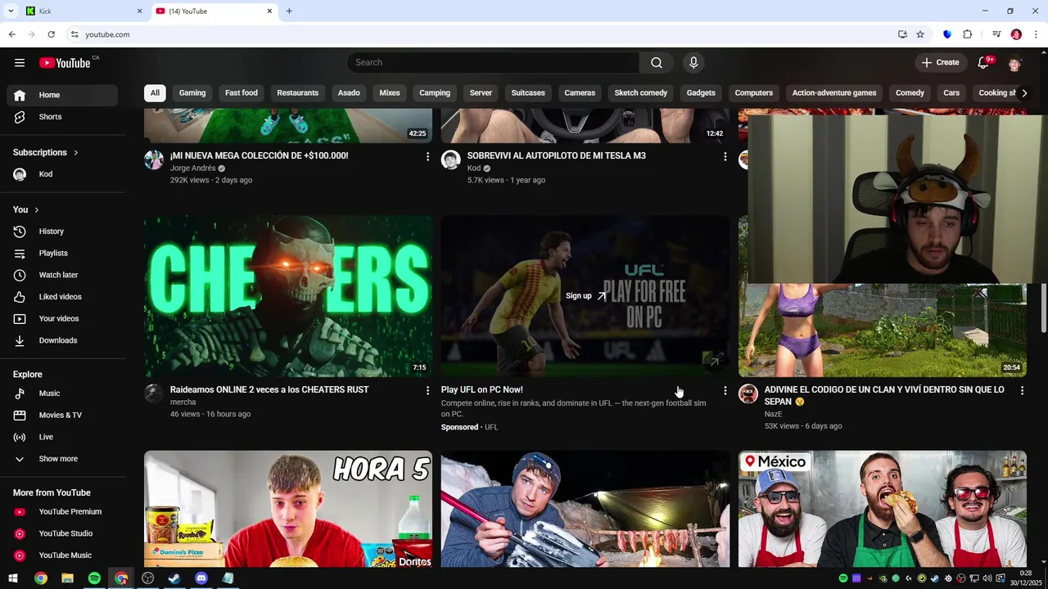Select the Fast food chip

point(242,93)
